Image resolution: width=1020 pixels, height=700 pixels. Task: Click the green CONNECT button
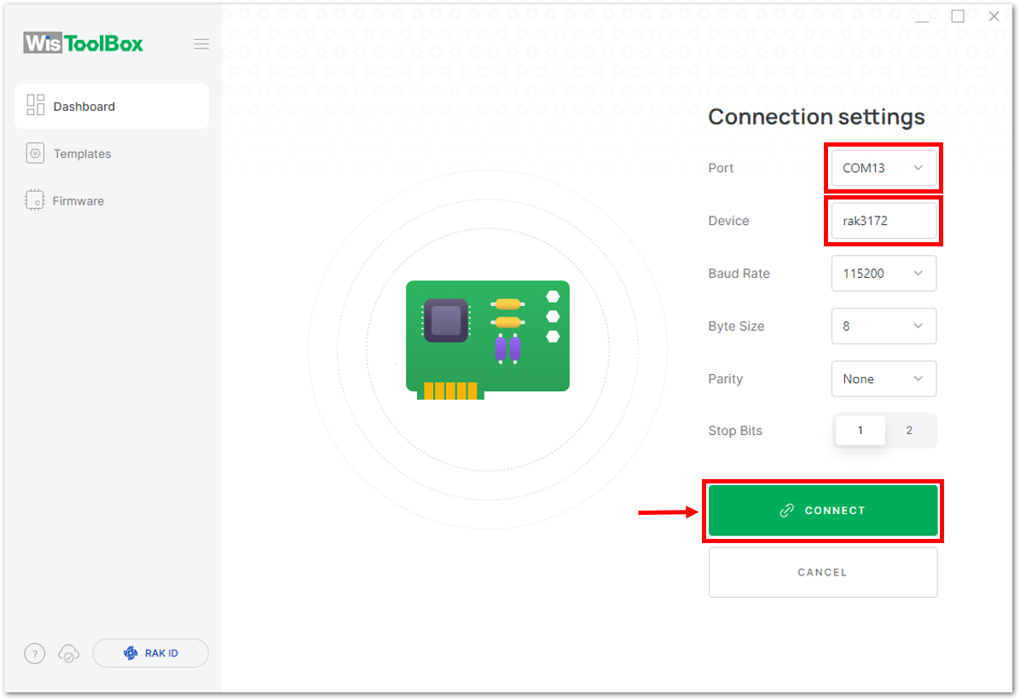click(823, 511)
